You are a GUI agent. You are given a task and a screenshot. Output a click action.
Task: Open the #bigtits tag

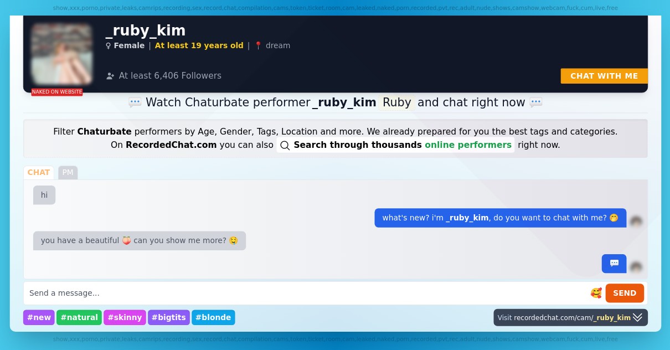point(169,317)
